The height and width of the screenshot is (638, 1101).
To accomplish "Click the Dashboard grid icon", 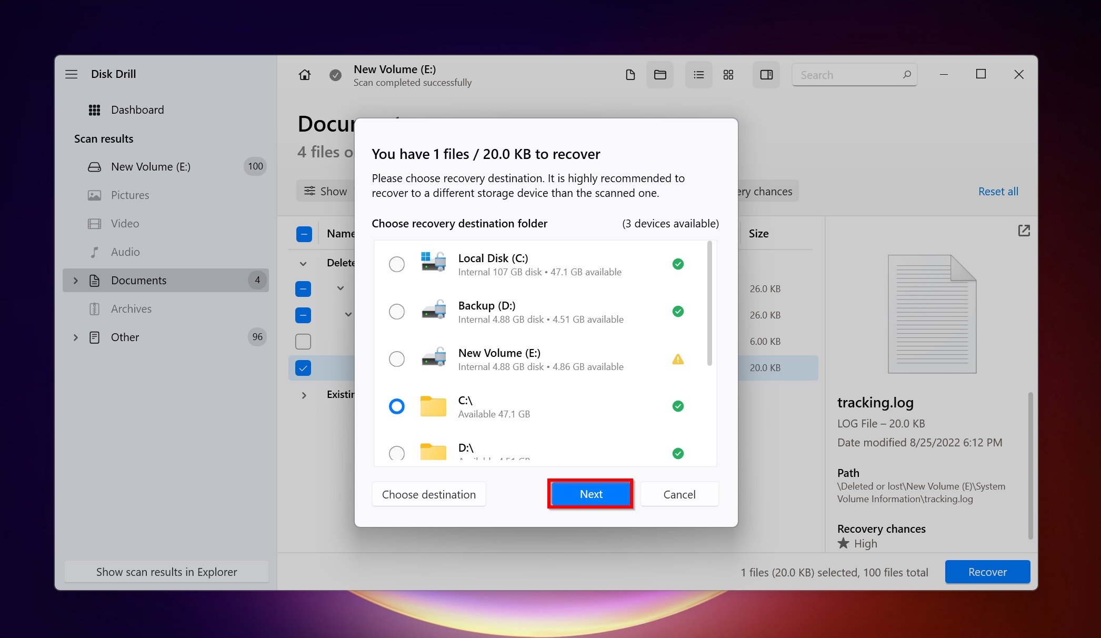I will [94, 110].
